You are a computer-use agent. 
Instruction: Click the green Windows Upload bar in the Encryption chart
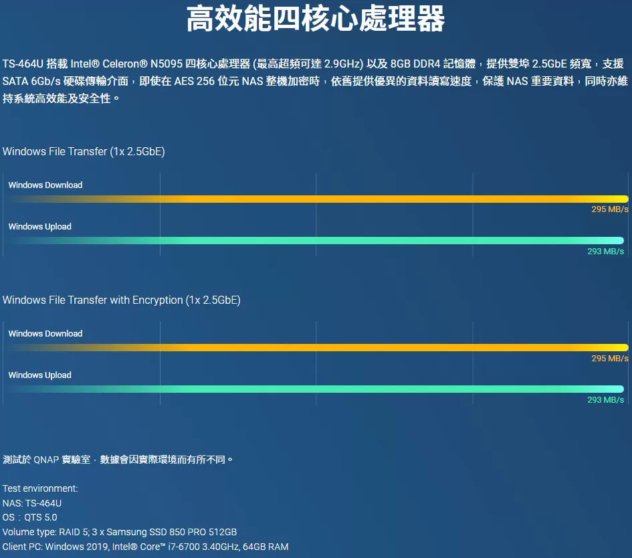(x=316, y=389)
